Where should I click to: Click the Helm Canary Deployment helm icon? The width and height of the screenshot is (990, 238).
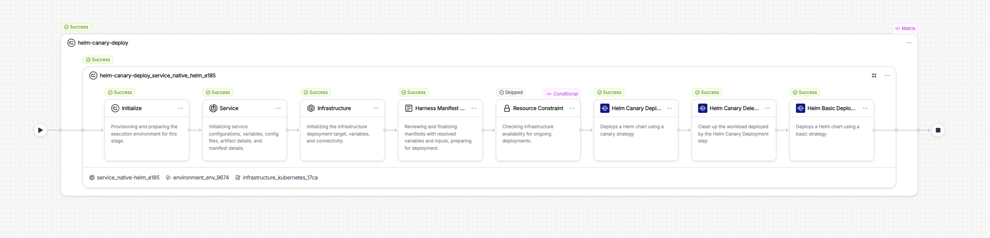605,108
